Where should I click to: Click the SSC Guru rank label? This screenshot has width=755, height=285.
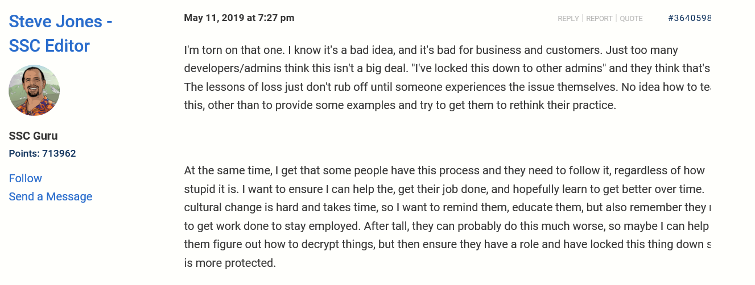click(x=33, y=136)
